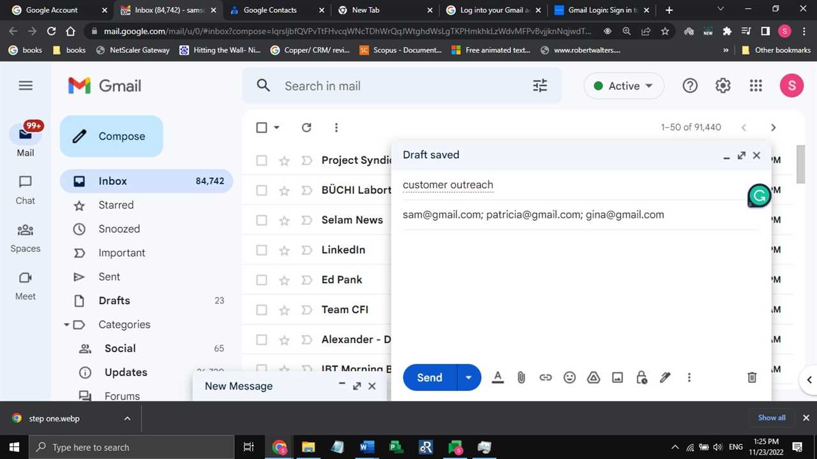Tick the checkbox for Team CFI email
Image resolution: width=817 pixels, height=459 pixels.
(x=262, y=310)
